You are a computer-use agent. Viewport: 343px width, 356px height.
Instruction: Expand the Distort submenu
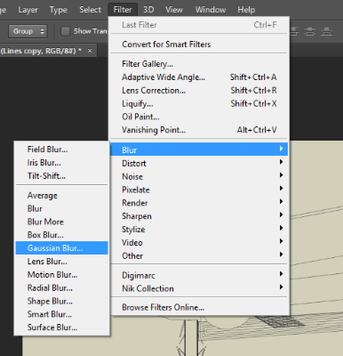[x=199, y=163]
